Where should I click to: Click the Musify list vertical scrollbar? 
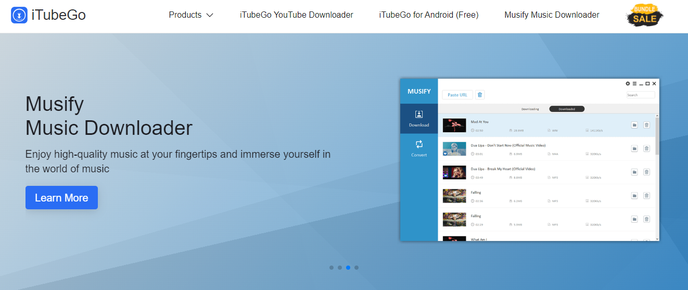click(657, 136)
